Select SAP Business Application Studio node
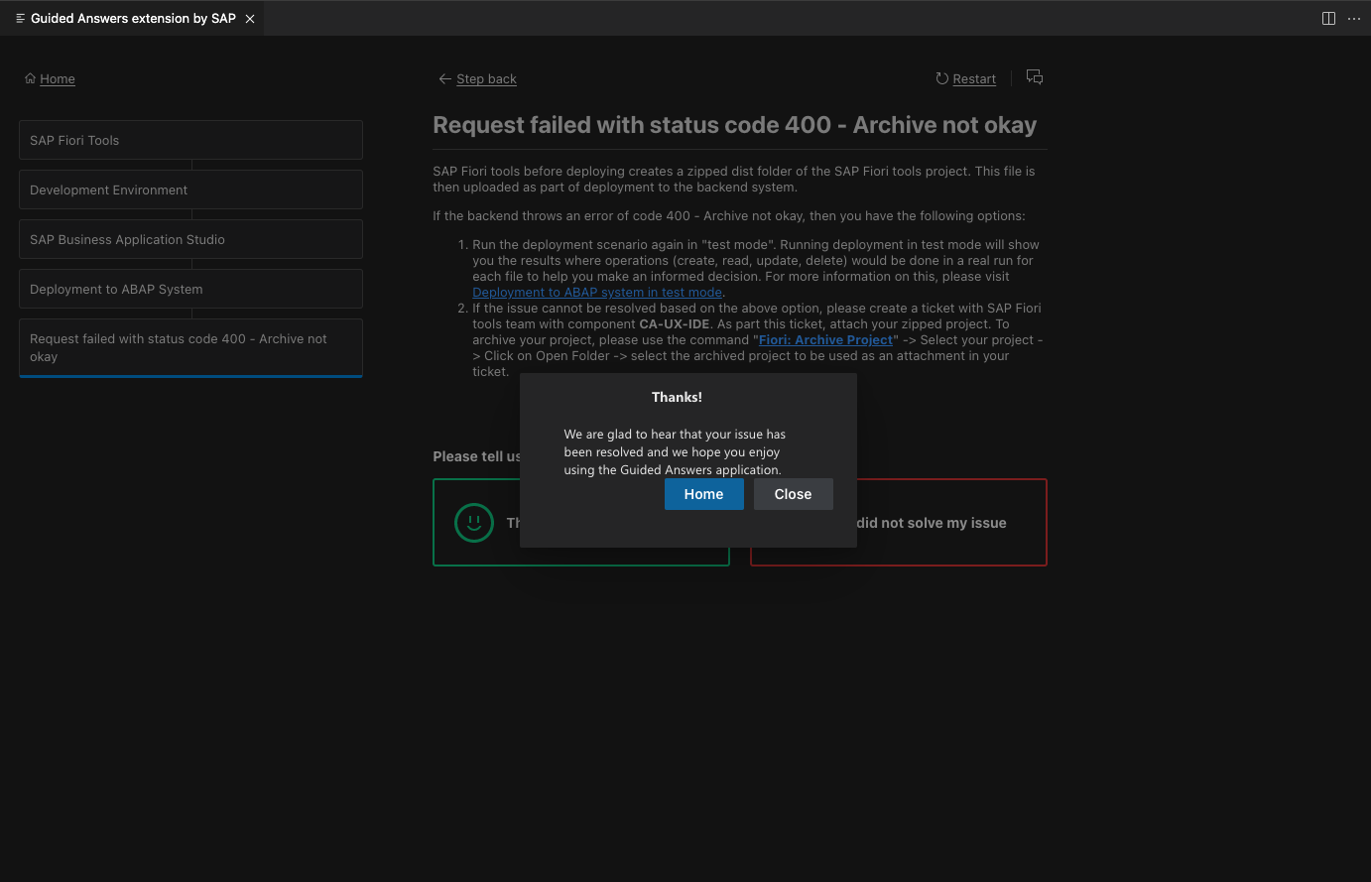 tap(190, 239)
